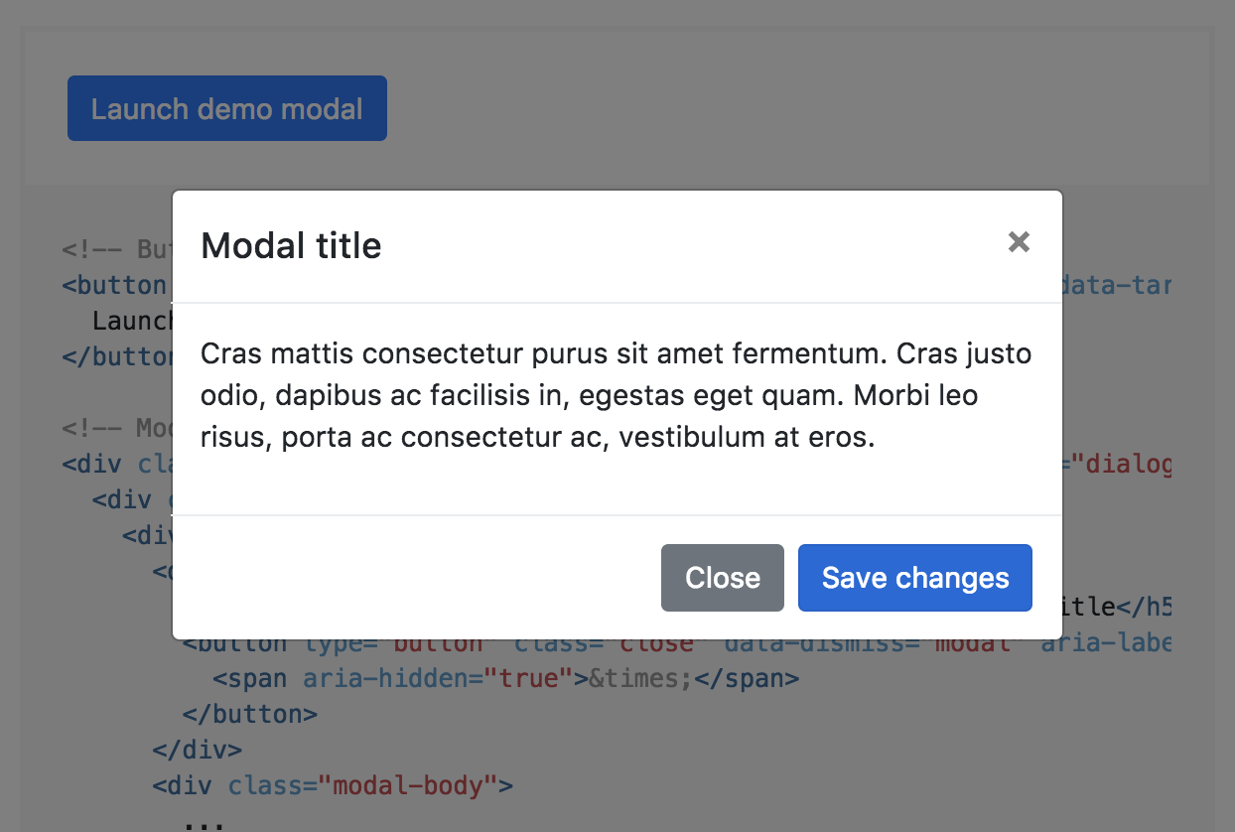Click the title</h5 code fragment
The width and height of the screenshot is (1235, 832).
click(x=1116, y=606)
